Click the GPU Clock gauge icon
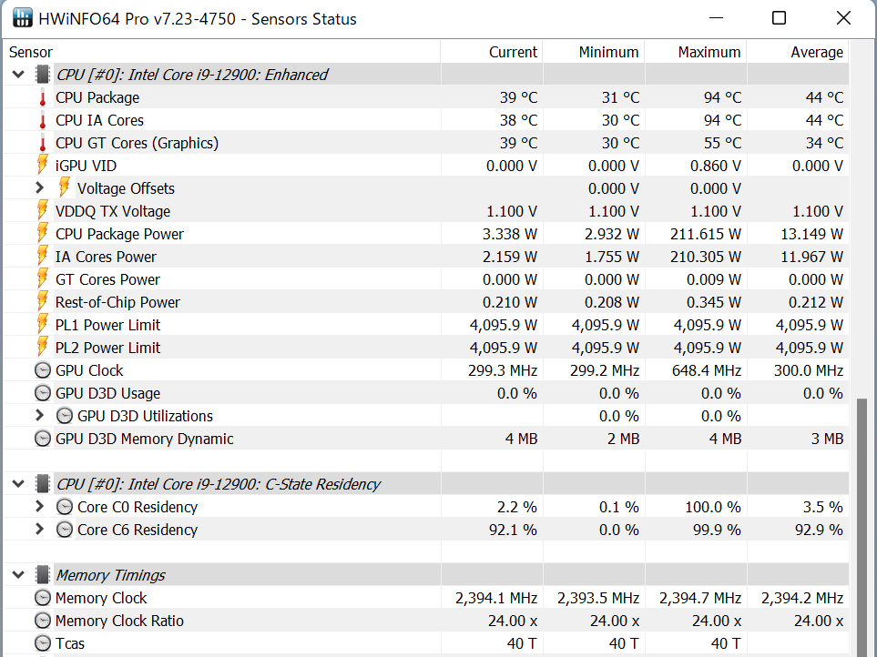 (x=42, y=370)
